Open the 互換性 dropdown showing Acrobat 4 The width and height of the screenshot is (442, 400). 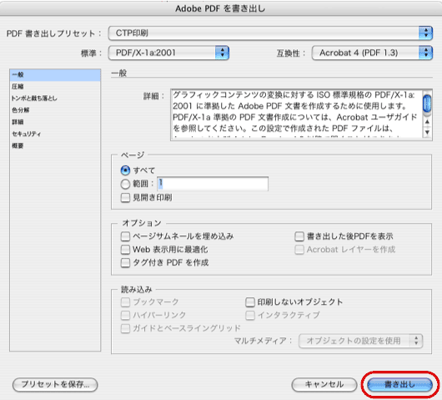tap(372, 53)
